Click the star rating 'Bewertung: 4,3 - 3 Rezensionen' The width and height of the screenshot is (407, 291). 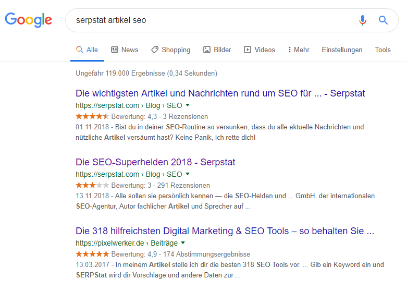(x=142, y=116)
